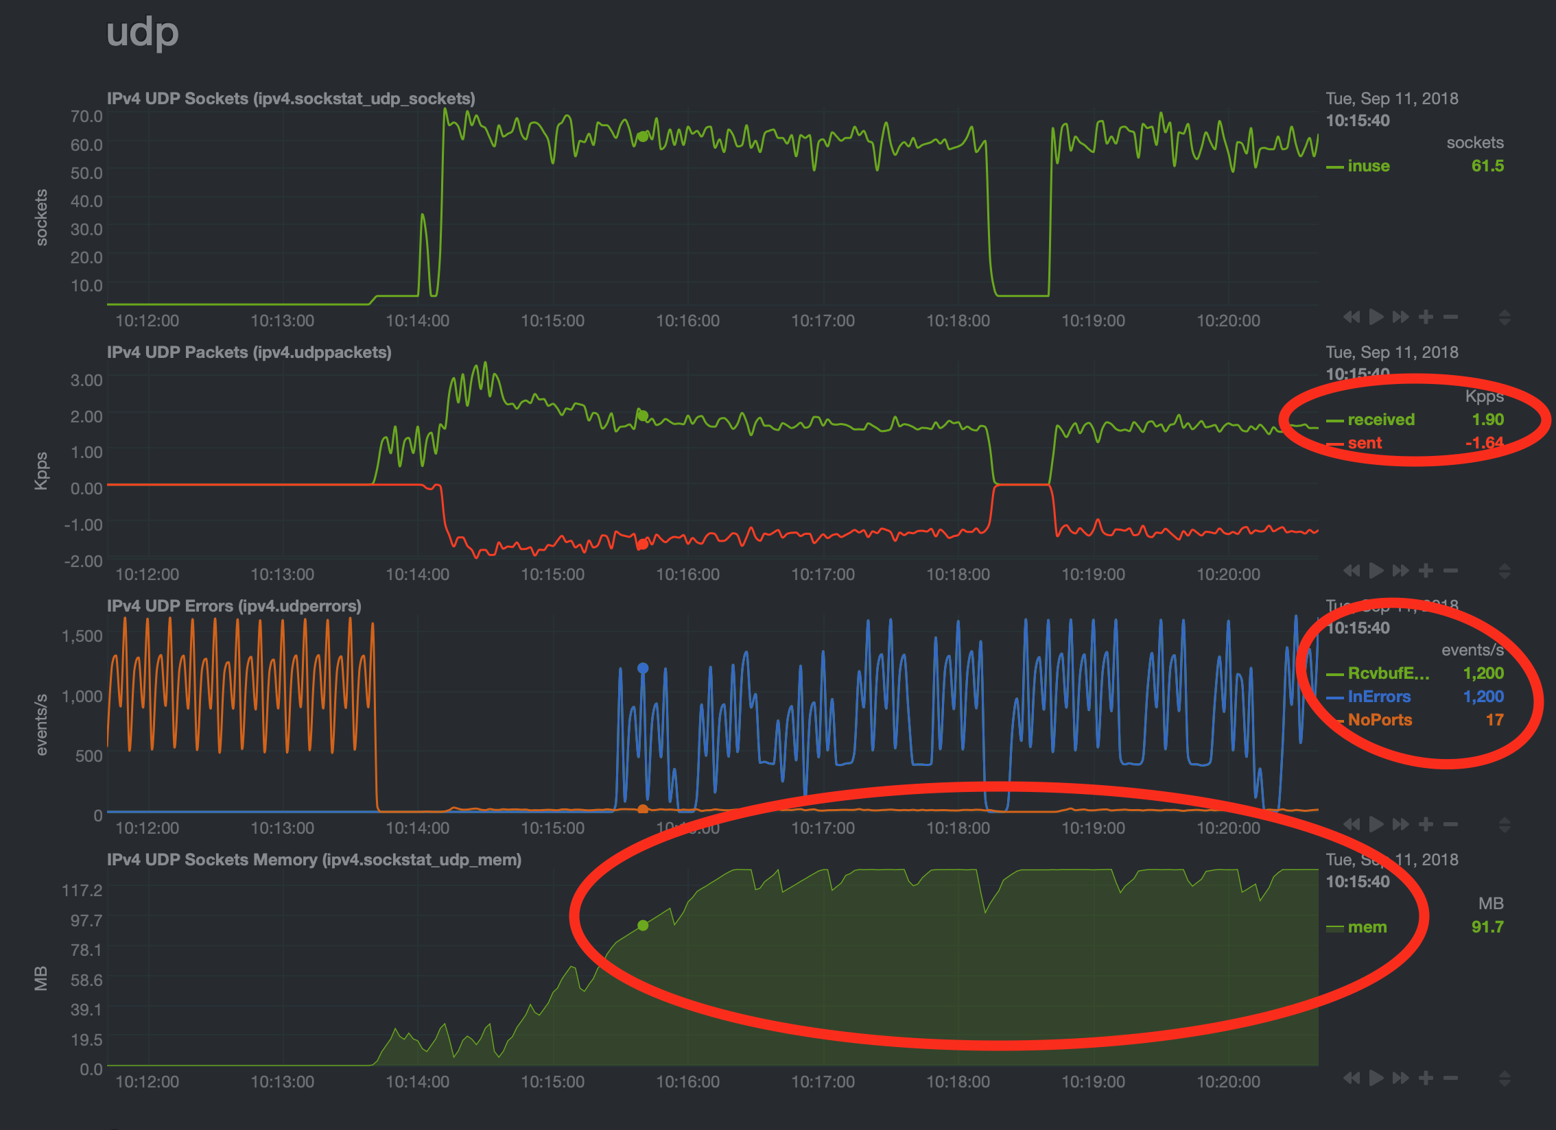Pan the UDP Sockets Memory chart backward
Viewport: 1556px width, 1130px height.
click(1351, 1078)
